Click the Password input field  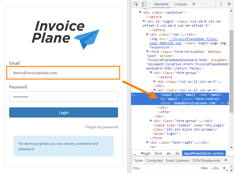point(63,96)
